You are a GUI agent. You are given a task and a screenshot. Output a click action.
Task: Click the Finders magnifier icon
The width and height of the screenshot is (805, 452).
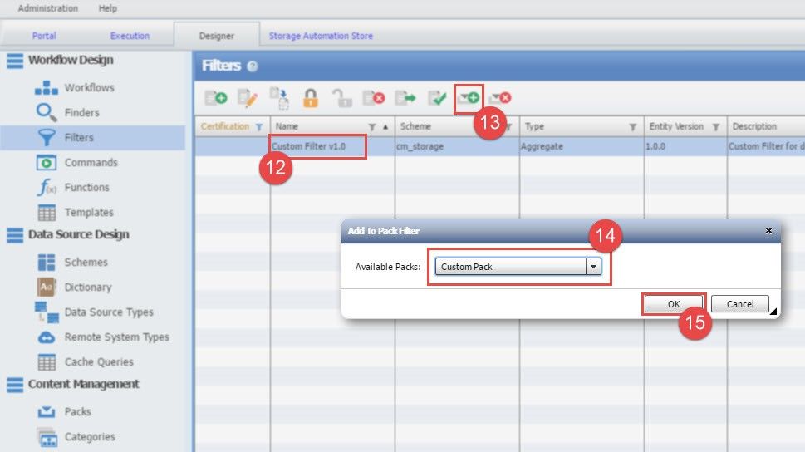47,112
